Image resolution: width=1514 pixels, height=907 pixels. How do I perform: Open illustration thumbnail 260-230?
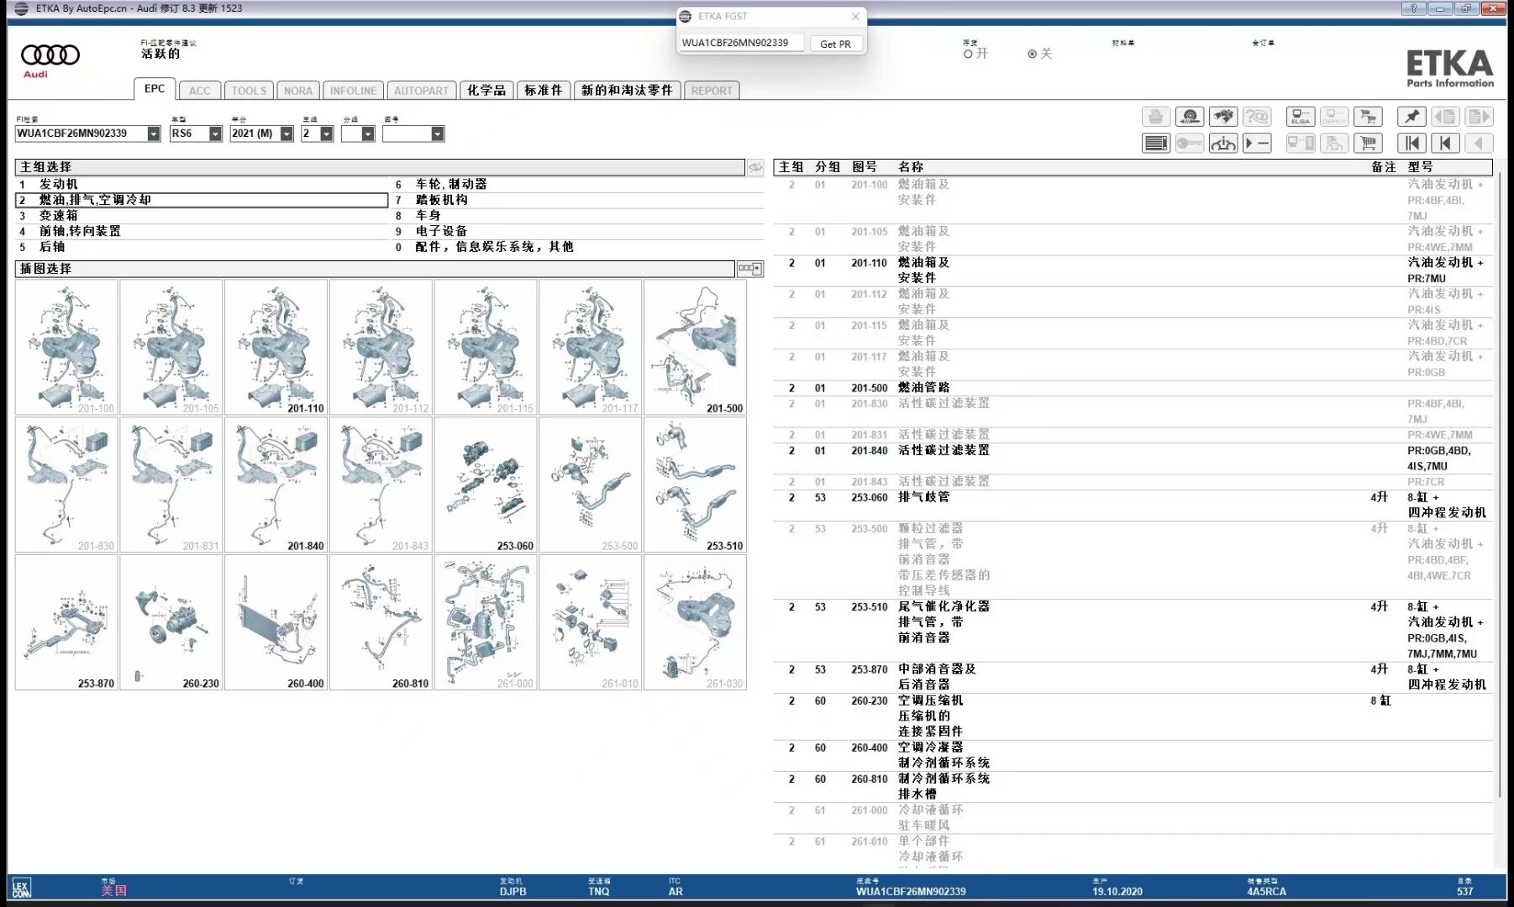(171, 623)
